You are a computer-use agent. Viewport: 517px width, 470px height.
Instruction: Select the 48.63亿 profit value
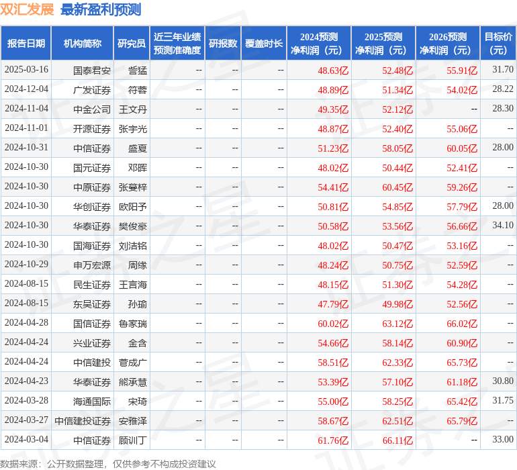click(x=333, y=70)
